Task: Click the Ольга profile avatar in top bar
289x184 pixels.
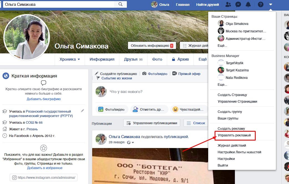Action: click(x=154, y=4)
